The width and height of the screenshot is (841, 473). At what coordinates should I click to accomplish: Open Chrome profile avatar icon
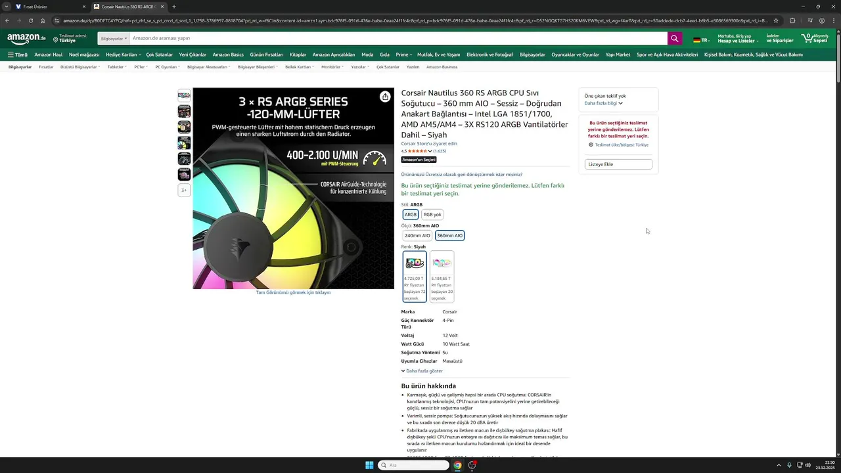click(822, 20)
